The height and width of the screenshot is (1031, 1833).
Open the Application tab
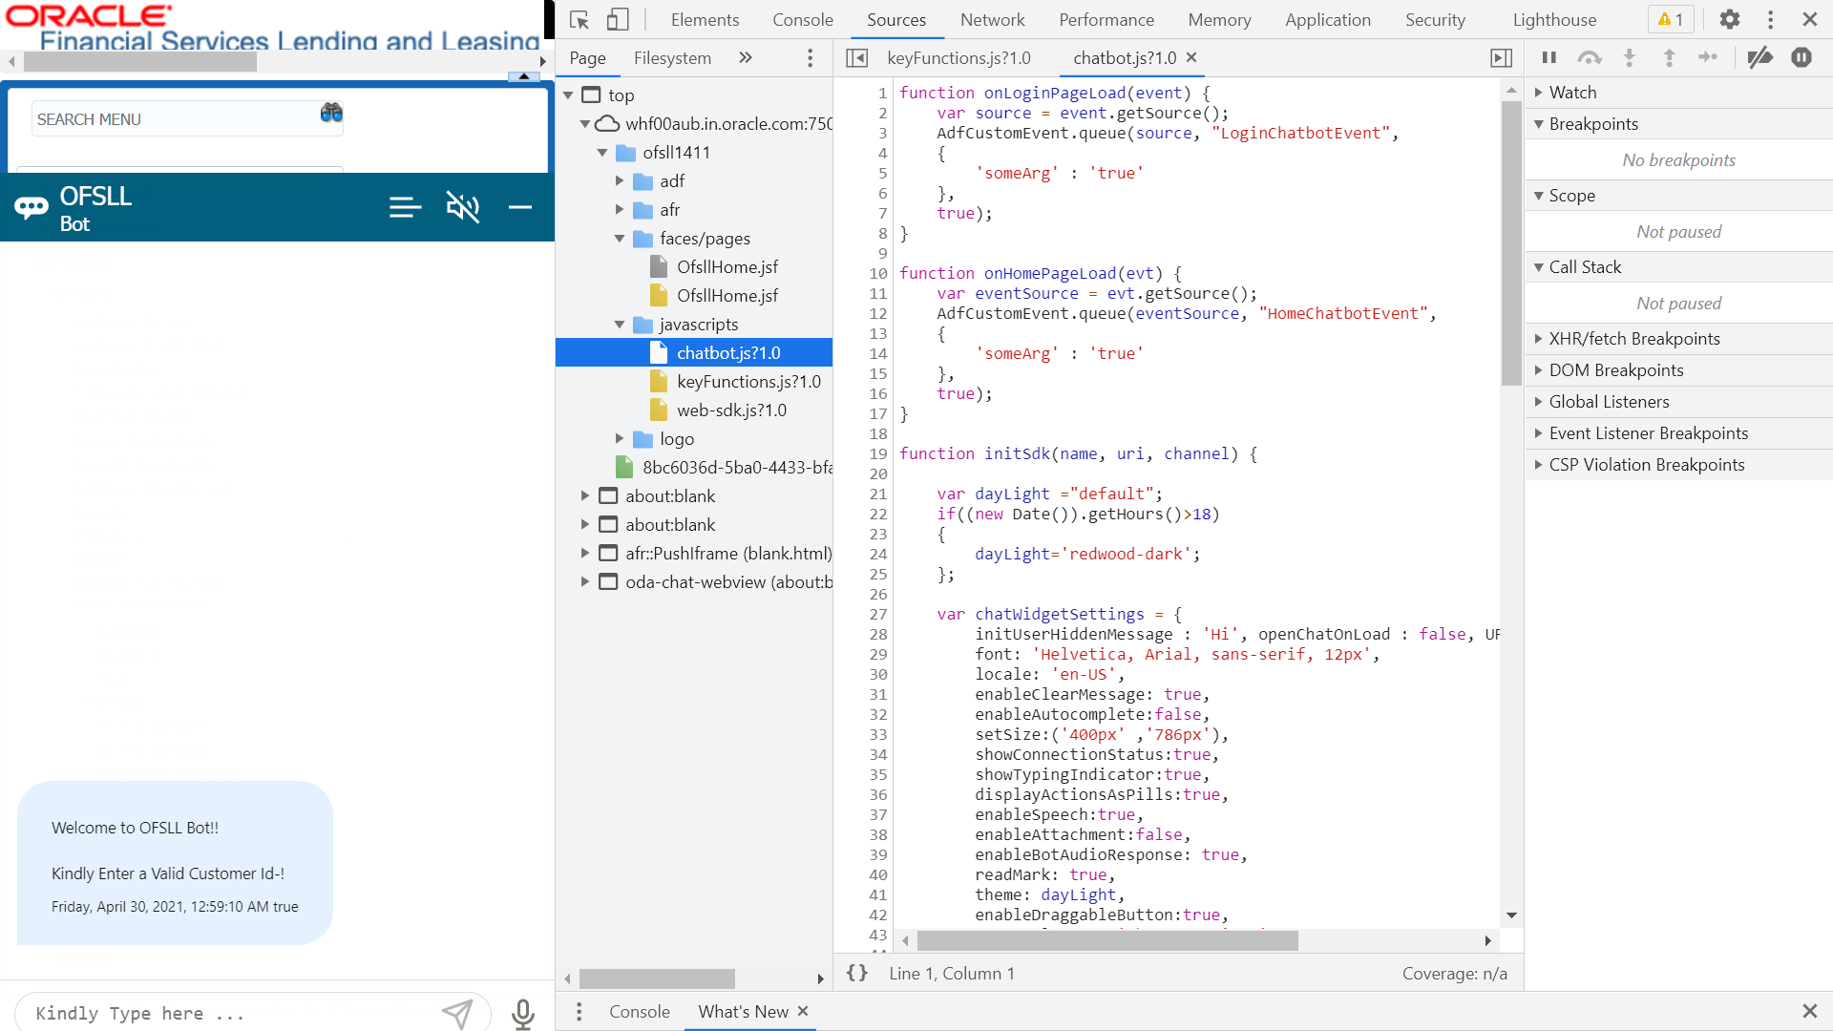1327,19
